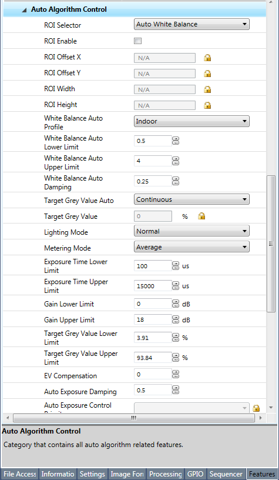Open the White Balance Auto Profile dropdown
Viewport: 279px width, 480px height.
pos(191,121)
